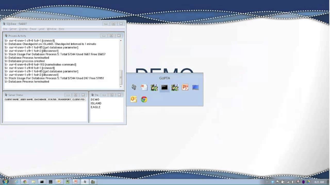
Task: Click the SQLBase server taskbar button
Action: [x=85, y=182]
